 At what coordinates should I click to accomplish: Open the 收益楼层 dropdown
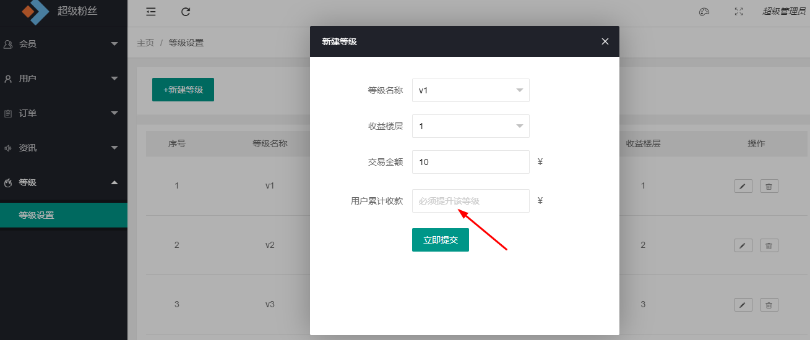pyautogui.click(x=470, y=126)
